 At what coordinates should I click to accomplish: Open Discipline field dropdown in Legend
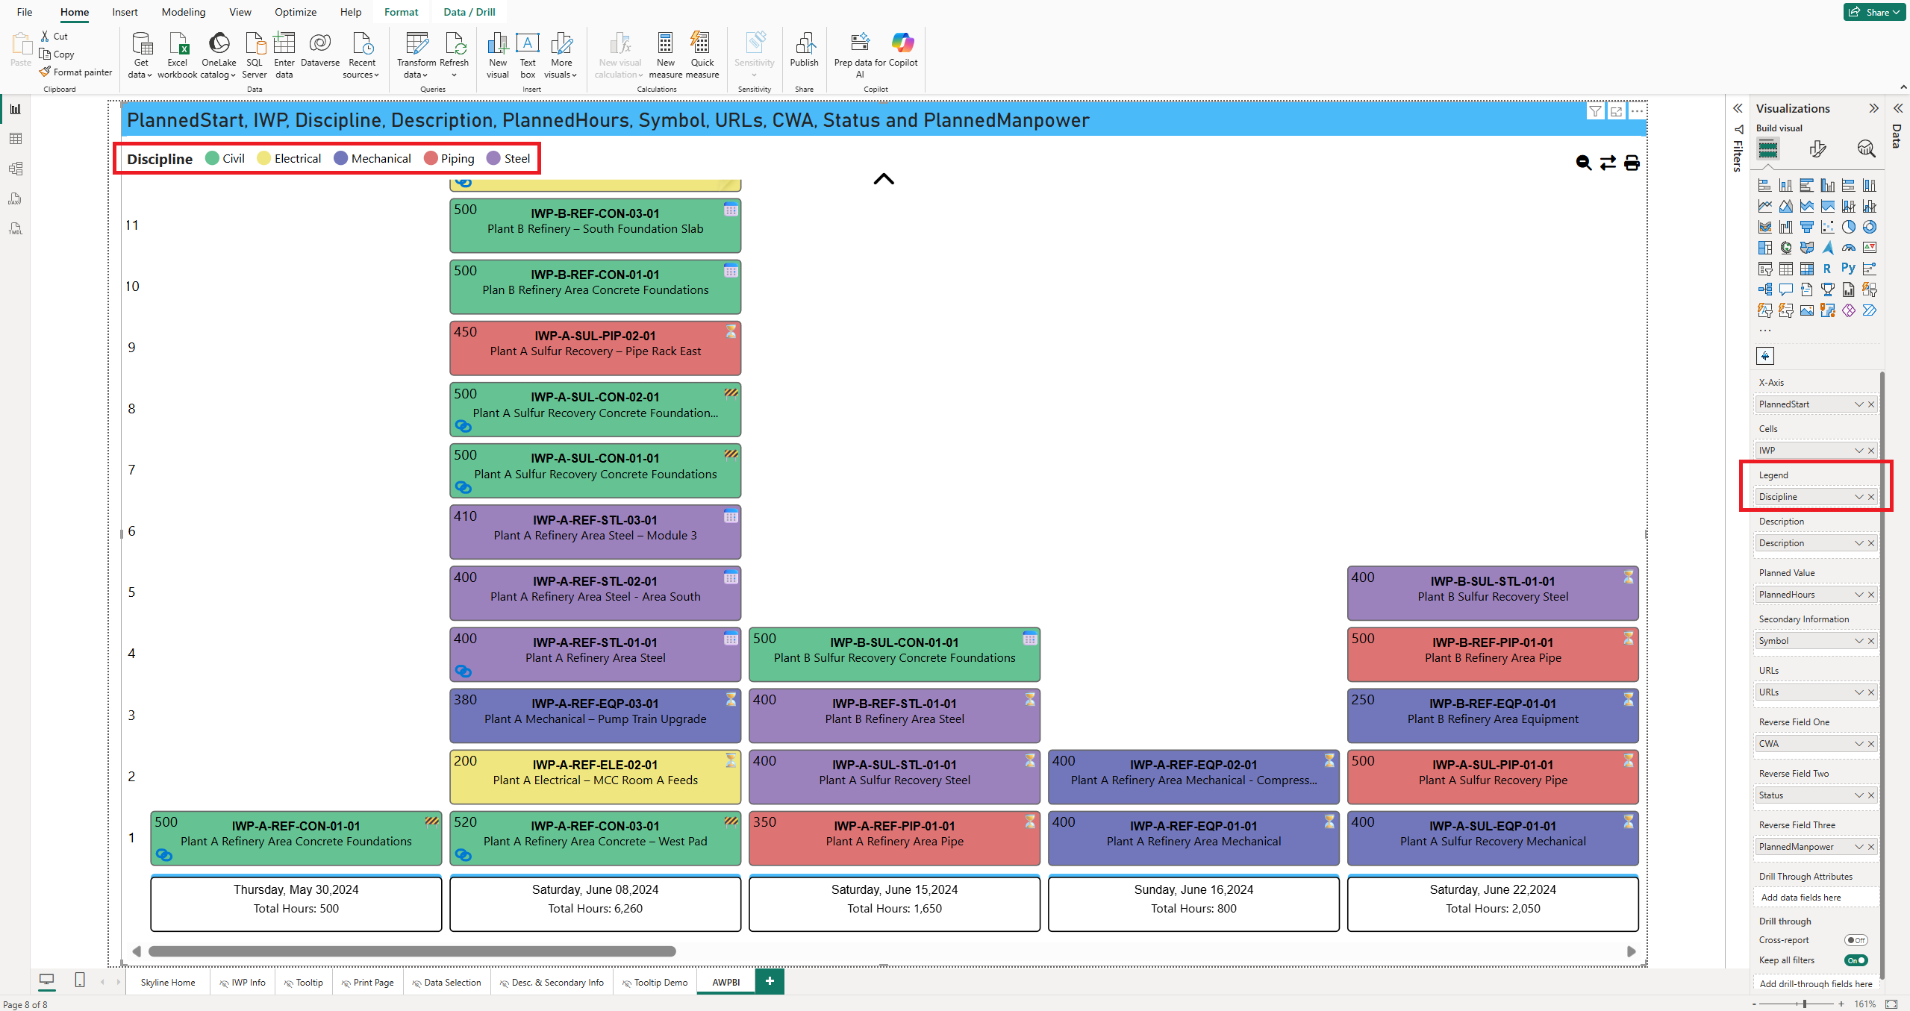tap(1858, 497)
